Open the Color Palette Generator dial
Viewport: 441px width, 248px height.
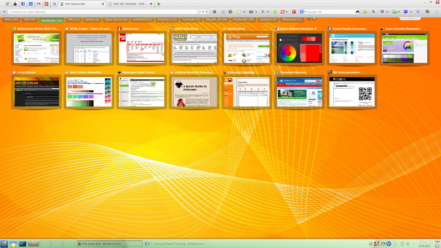(x=352, y=48)
